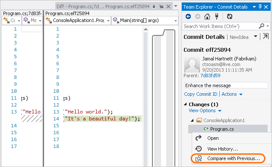Viewport: 272px width, 167px height.
Task: Select the Diff Program.cs document tab
Action: tap(103, 6)
